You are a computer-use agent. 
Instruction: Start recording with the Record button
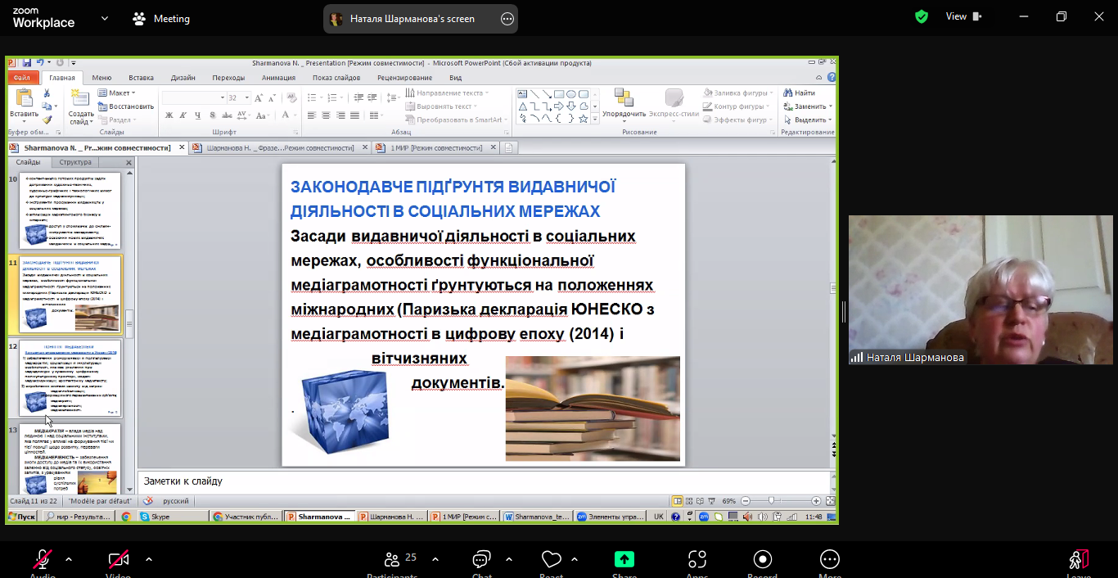tap(763, 560)
